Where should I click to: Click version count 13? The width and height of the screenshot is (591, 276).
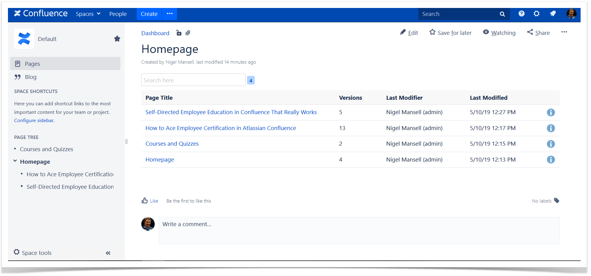342,128
